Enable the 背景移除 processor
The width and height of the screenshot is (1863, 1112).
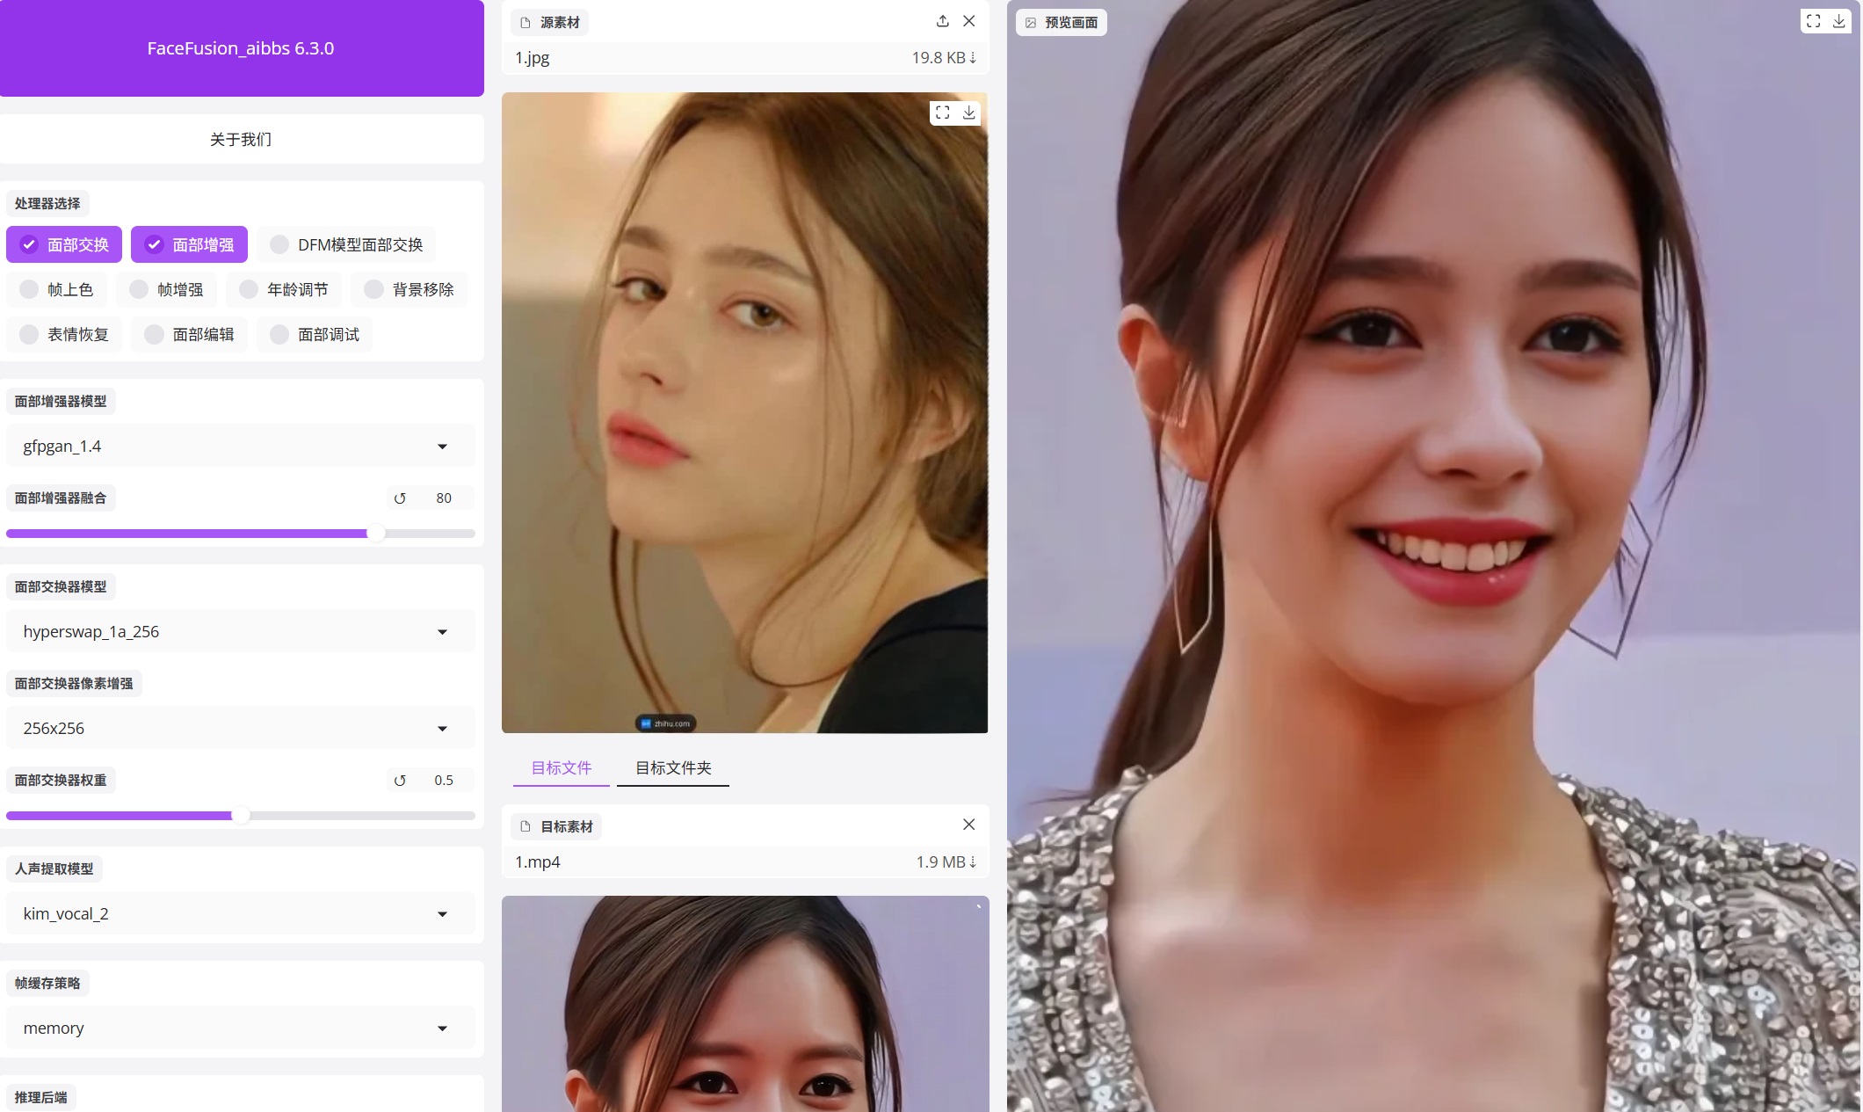pos(409,289)
